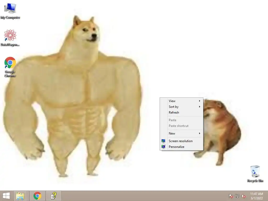The width and height of the screenshot is (268, 201).
Task: Expand the arrow beside New
Action: click(x=199, y=133)
